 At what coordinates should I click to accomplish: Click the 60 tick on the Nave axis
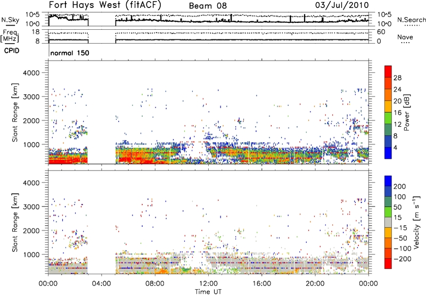coord(381,32)
